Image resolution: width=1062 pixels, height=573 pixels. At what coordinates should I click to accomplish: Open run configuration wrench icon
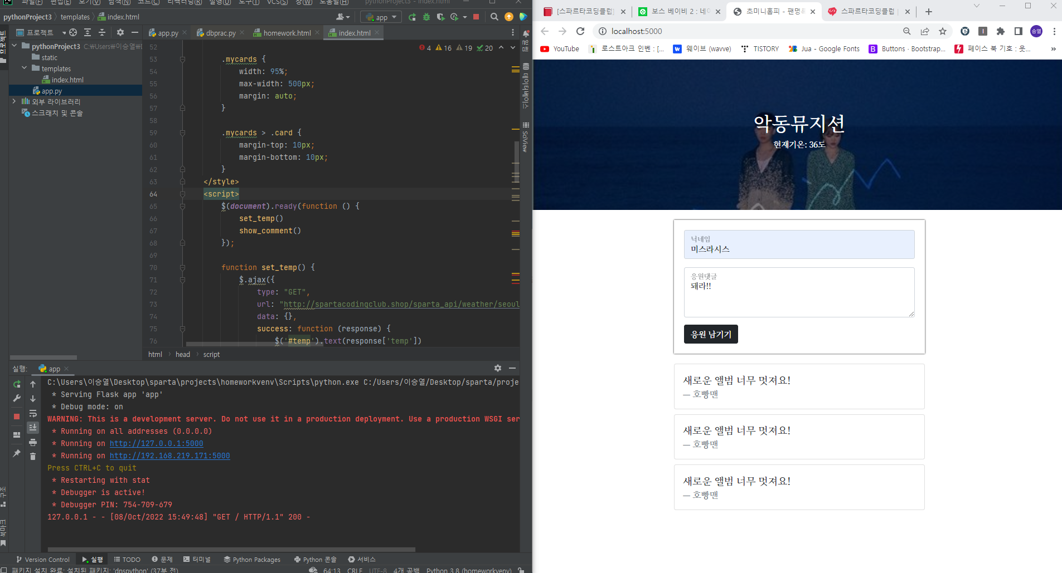17,399
